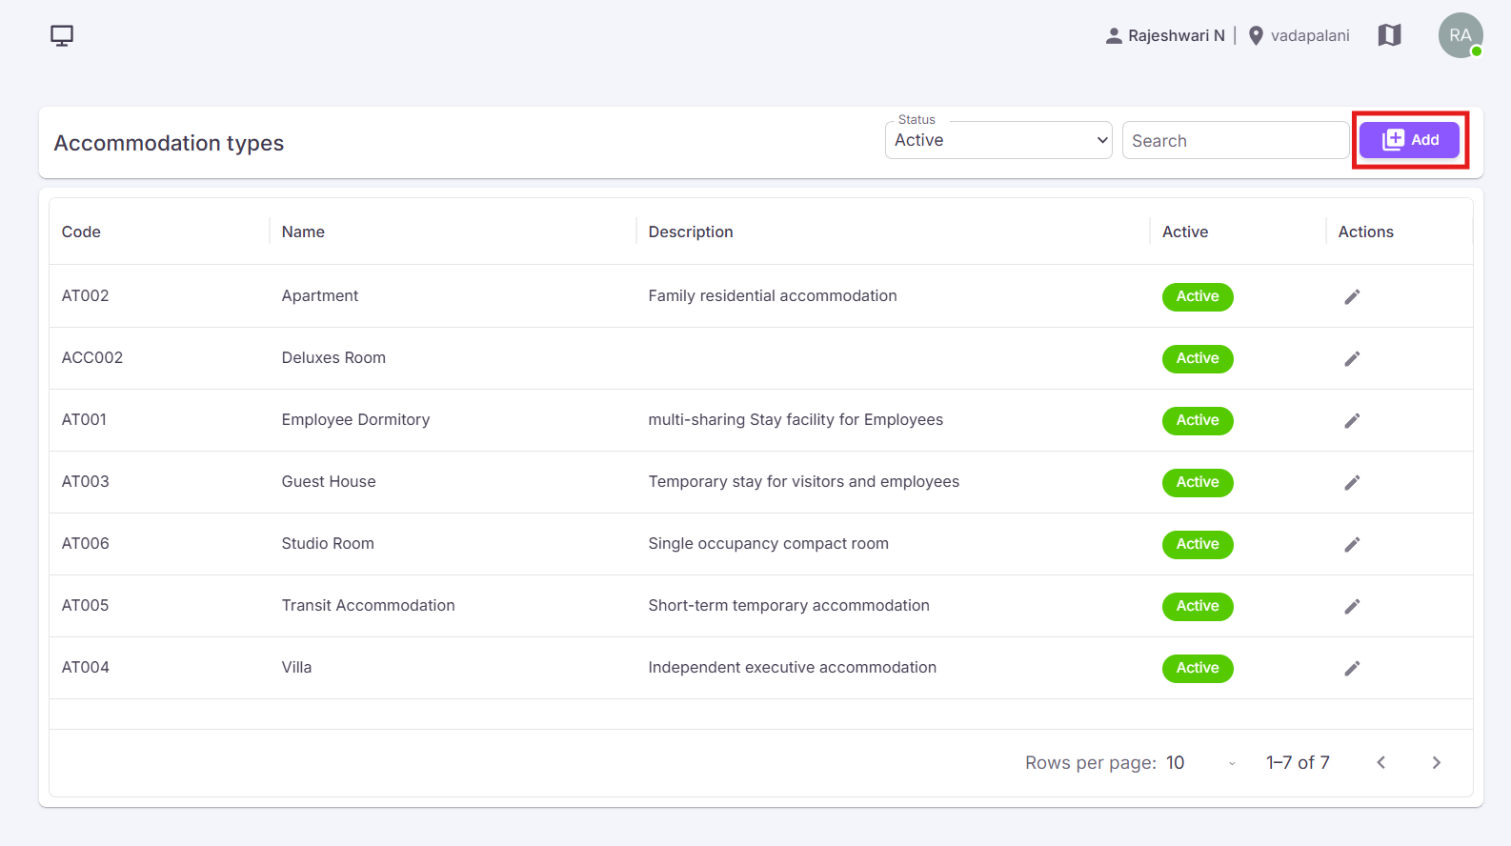Click the Employee Dormitory name cell
Image resolution: width=1511 pixels, height=846 pixels.
[355, 419]
